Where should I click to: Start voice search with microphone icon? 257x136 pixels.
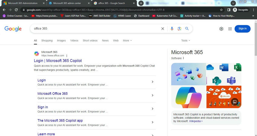(x=172, y=28)
